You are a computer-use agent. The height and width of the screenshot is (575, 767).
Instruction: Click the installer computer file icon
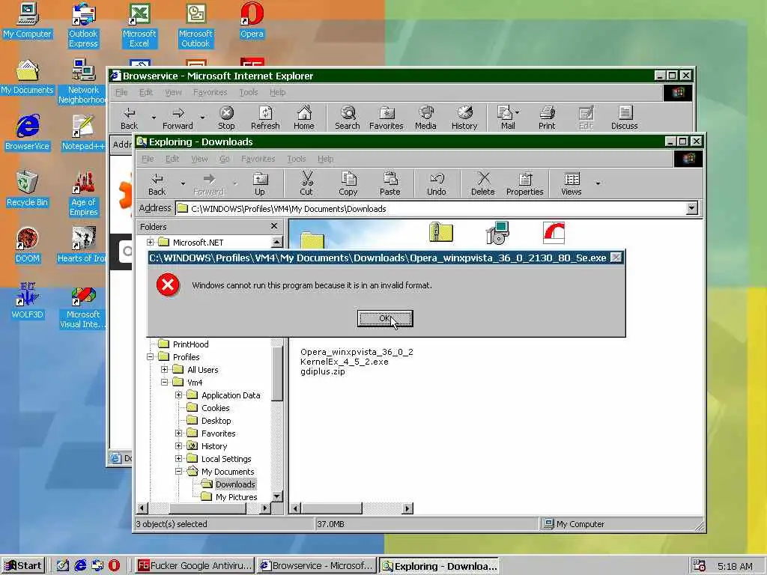click(497, 233)
